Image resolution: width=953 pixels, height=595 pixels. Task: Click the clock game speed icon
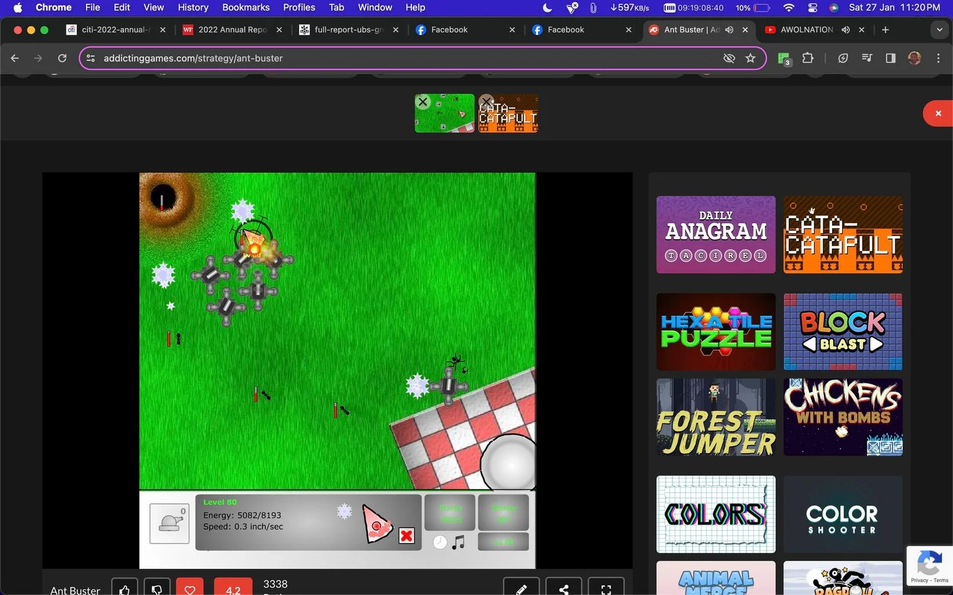click(x=440, y=542)
